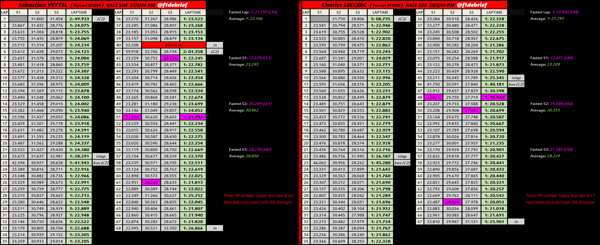
Task: Click Leclerc's lap 46 S1 time 41.750
Action: (x=433, y=84)
